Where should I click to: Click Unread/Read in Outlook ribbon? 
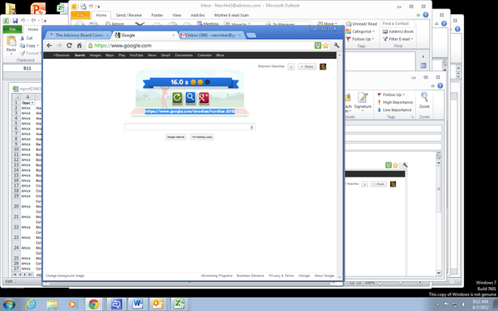pyautogui.click(x=361, y=24)
